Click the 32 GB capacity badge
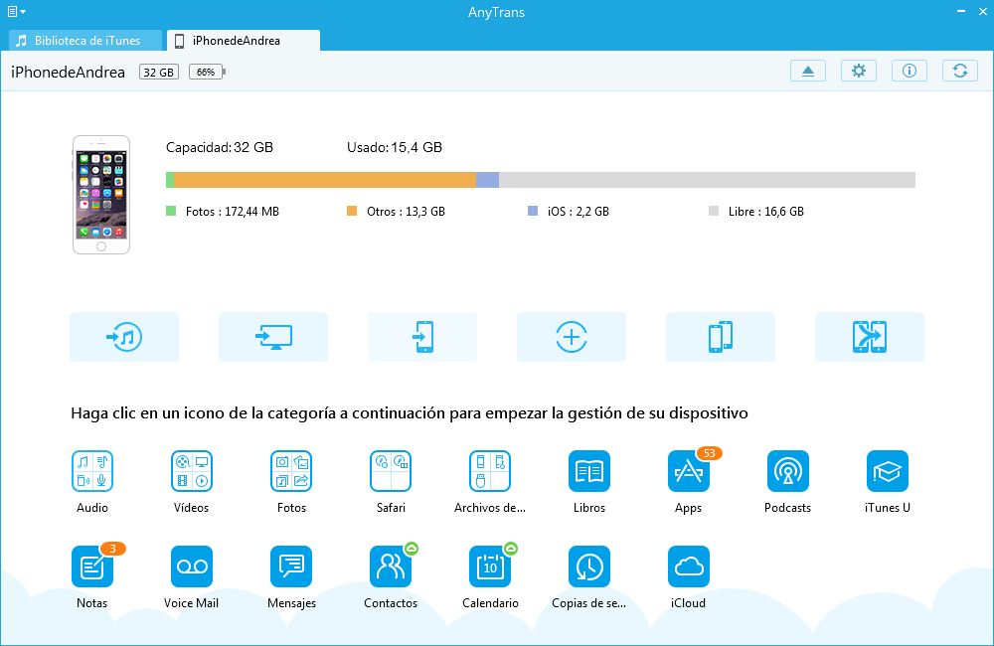The height and width of the screenshot is (646, 994). [159, 73]
